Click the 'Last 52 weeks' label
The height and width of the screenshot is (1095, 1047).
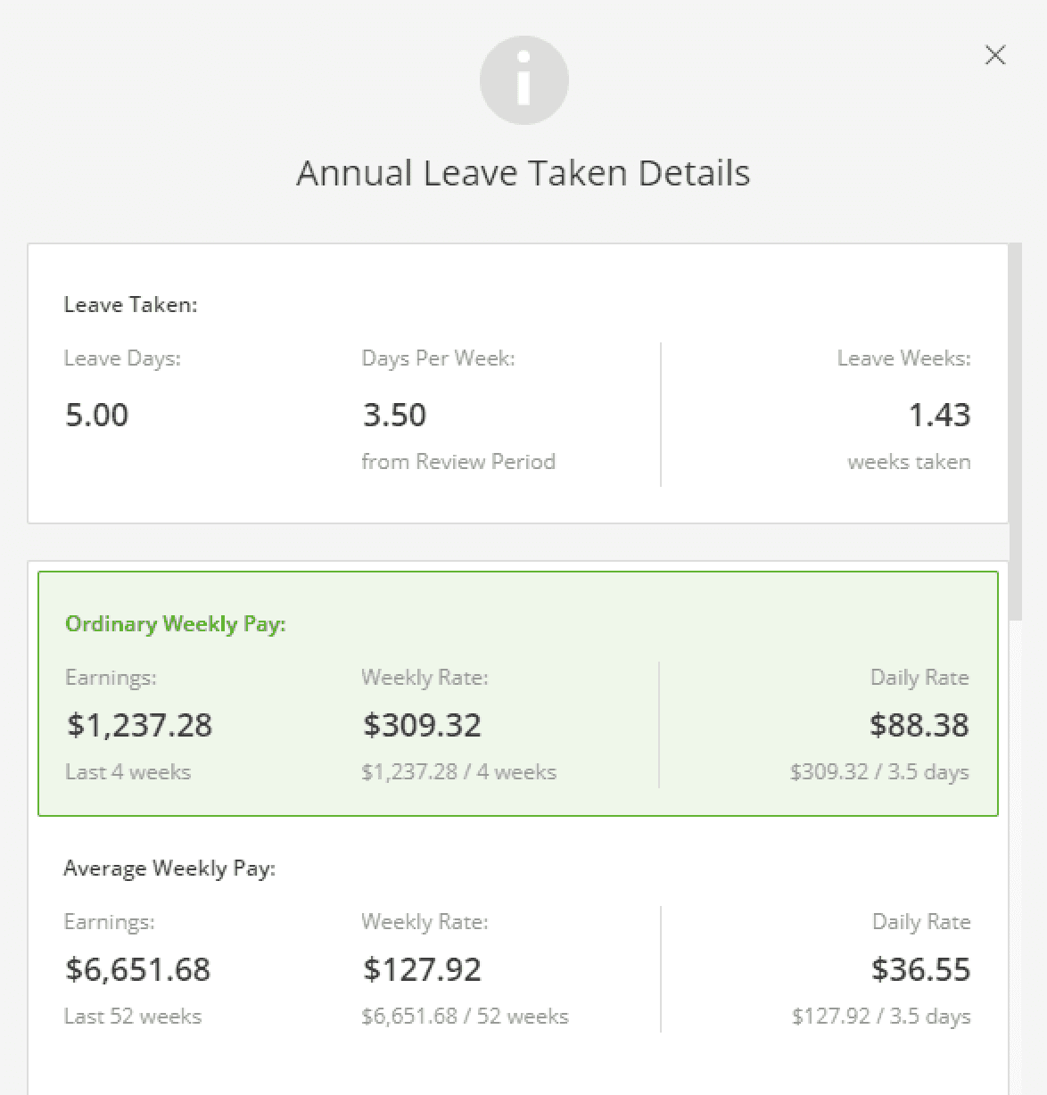pyautogui.click(x=133, y=1016)
